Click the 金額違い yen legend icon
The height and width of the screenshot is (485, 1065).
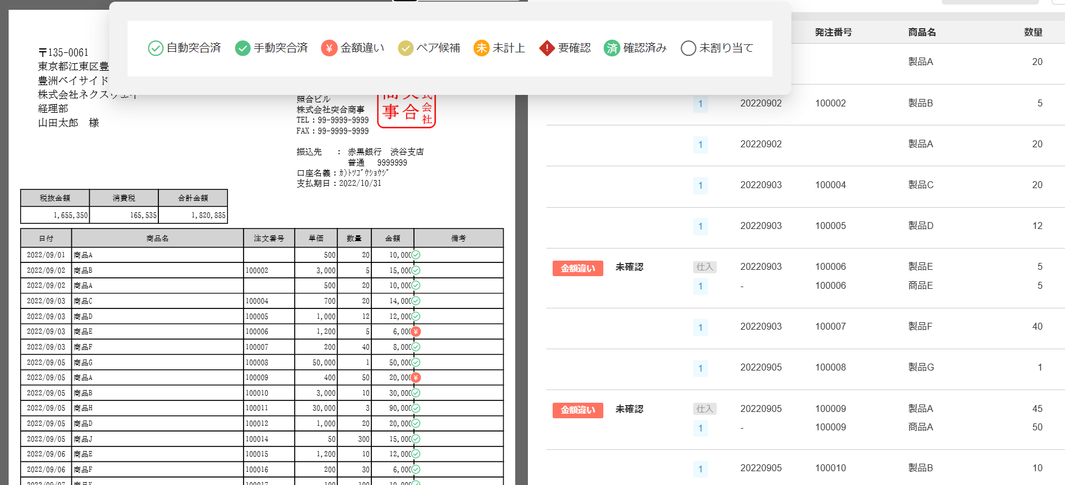(x=329, y=48)
